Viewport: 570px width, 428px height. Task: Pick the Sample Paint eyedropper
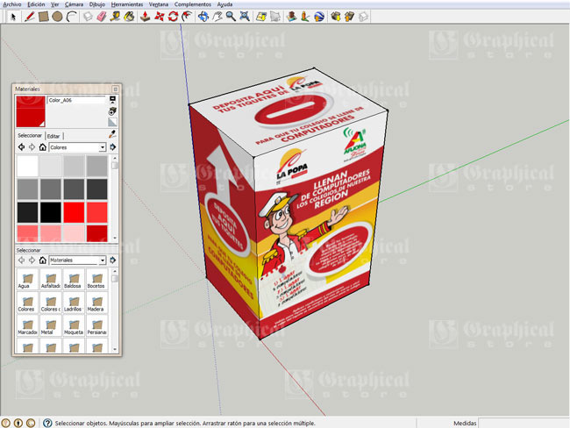(112, 134)
